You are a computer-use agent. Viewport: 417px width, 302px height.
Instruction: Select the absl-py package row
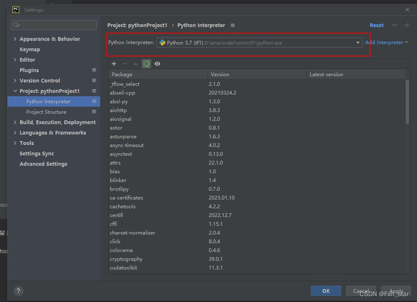[x=256, y=101]
